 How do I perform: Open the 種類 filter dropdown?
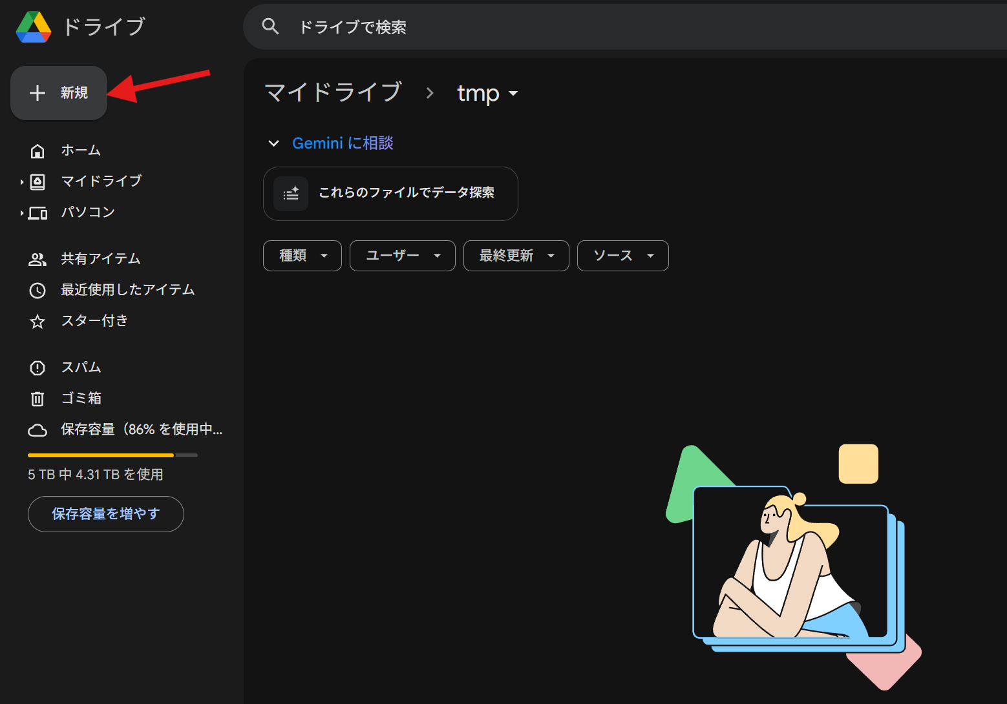[x=302, y=256]
